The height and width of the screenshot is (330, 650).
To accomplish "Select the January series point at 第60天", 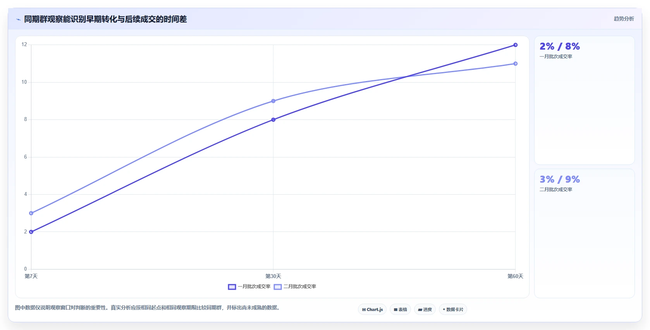I will 515,45.
